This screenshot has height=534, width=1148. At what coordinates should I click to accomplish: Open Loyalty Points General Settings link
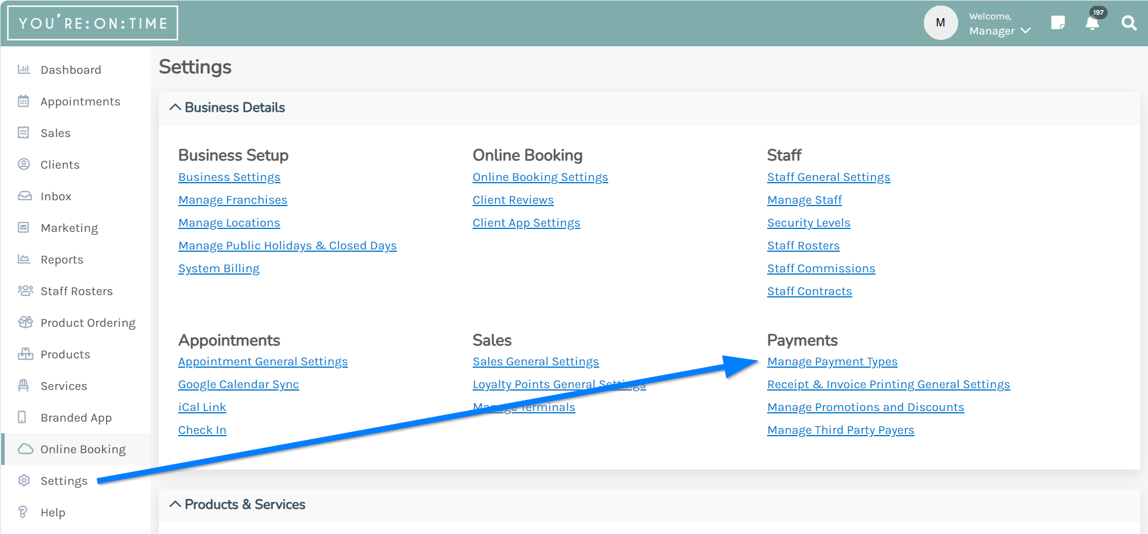[559, 384]
